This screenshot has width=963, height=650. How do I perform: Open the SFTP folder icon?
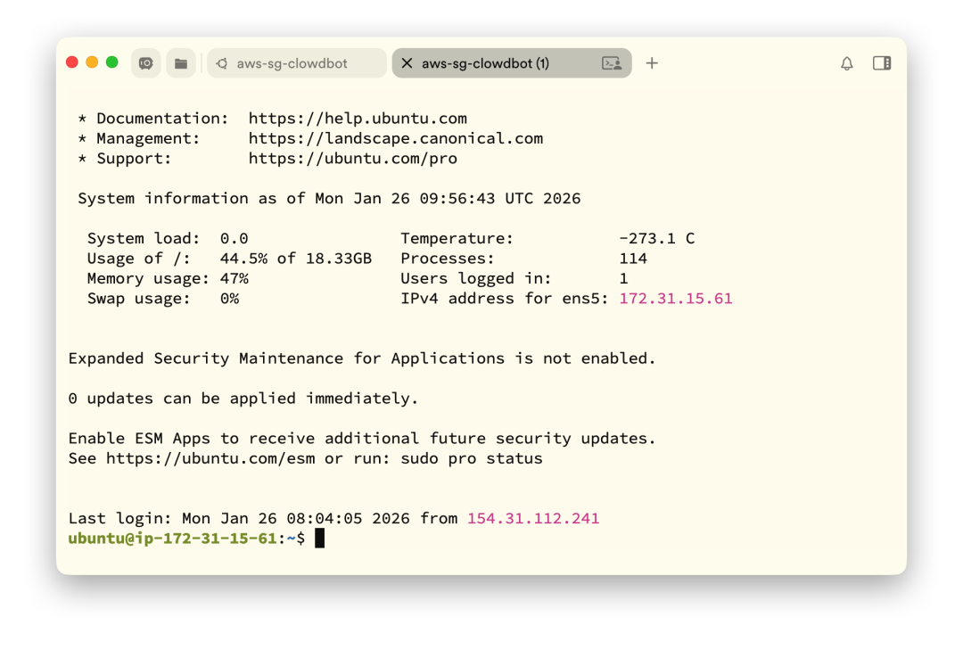[180, 63]
